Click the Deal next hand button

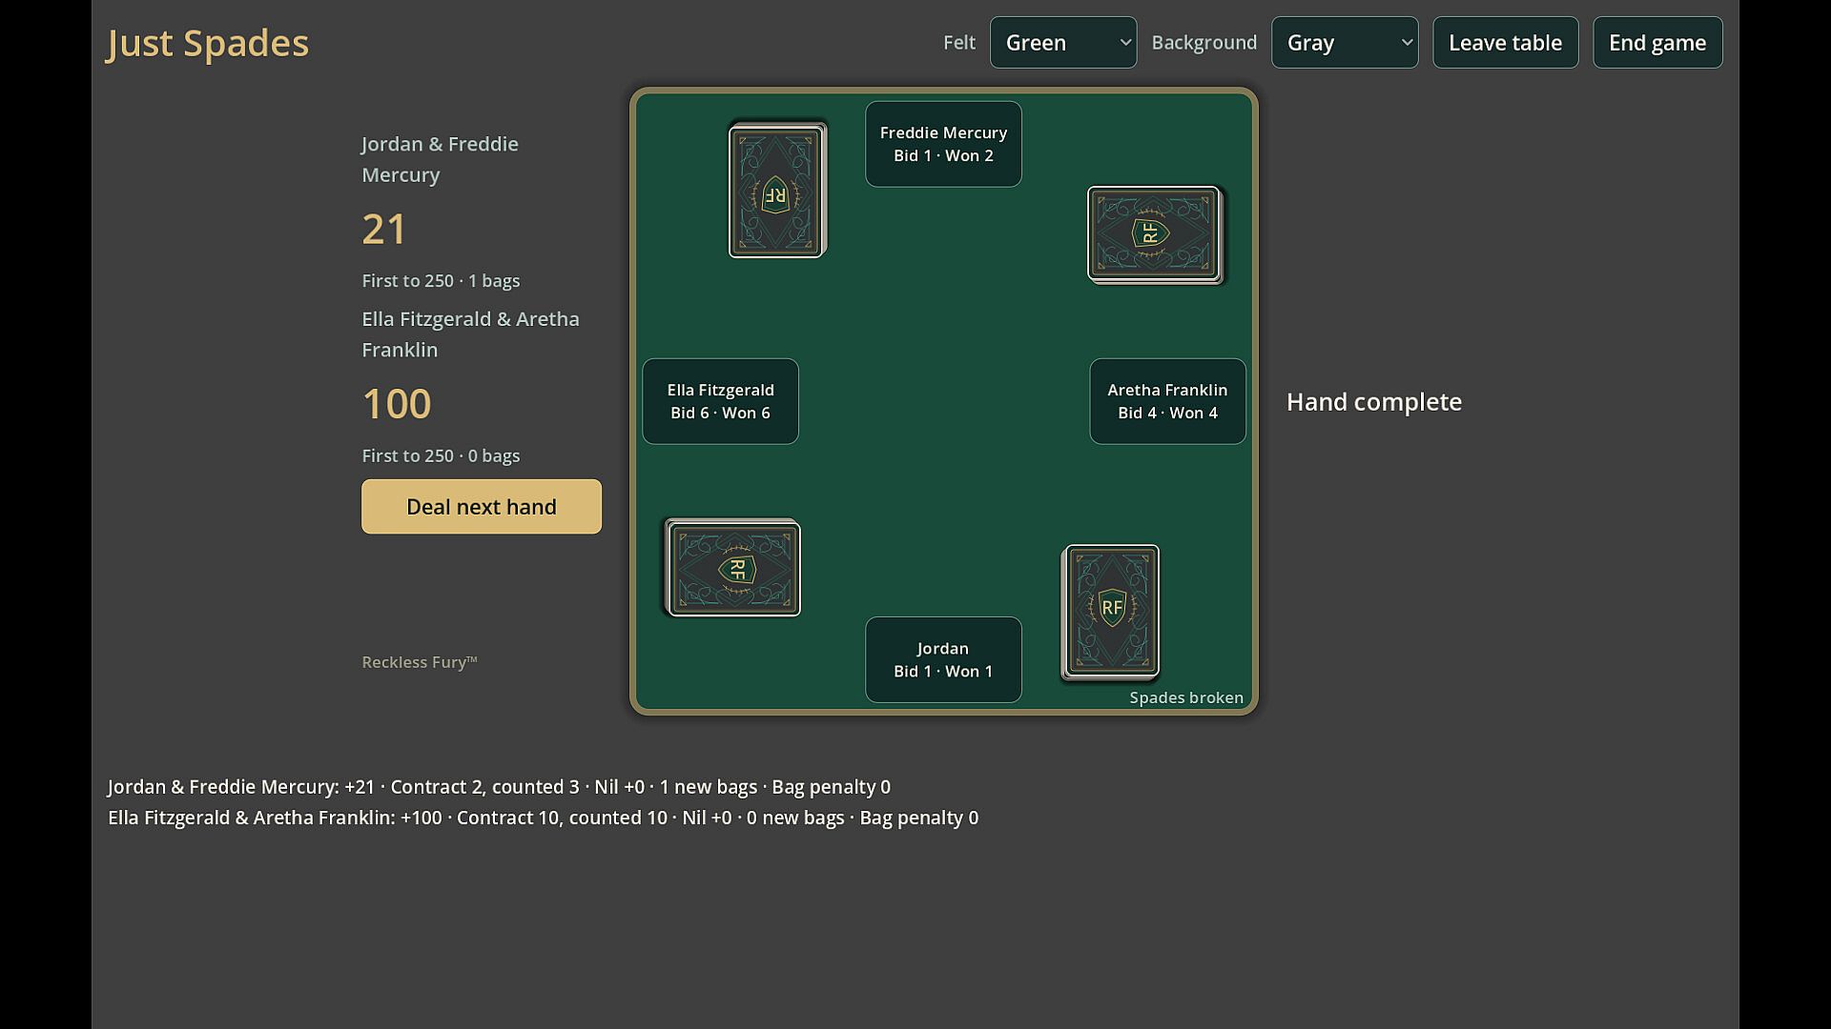coord(482,507)
